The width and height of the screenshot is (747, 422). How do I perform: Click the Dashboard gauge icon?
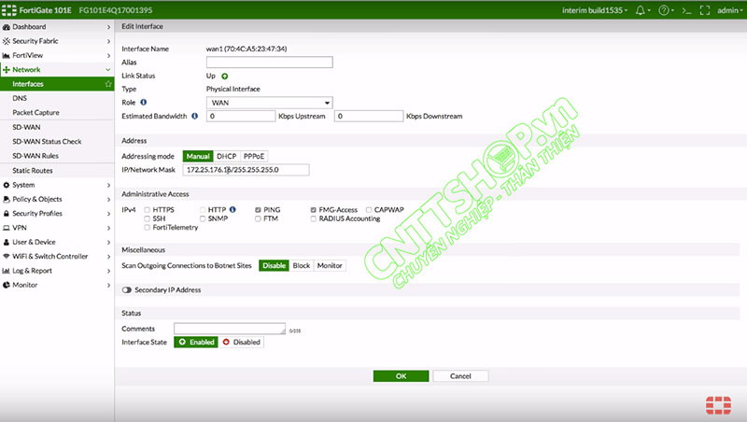tap(7, 27)
